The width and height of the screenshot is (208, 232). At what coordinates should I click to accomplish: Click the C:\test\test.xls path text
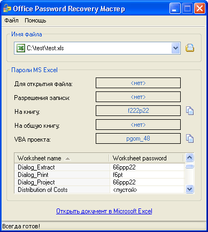click(45, 48)
